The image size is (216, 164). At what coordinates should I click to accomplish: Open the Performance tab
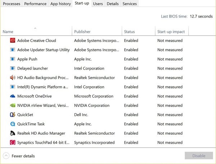coord(35,4)
